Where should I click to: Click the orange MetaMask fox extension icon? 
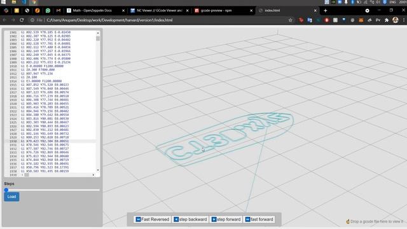coord(361,20)
